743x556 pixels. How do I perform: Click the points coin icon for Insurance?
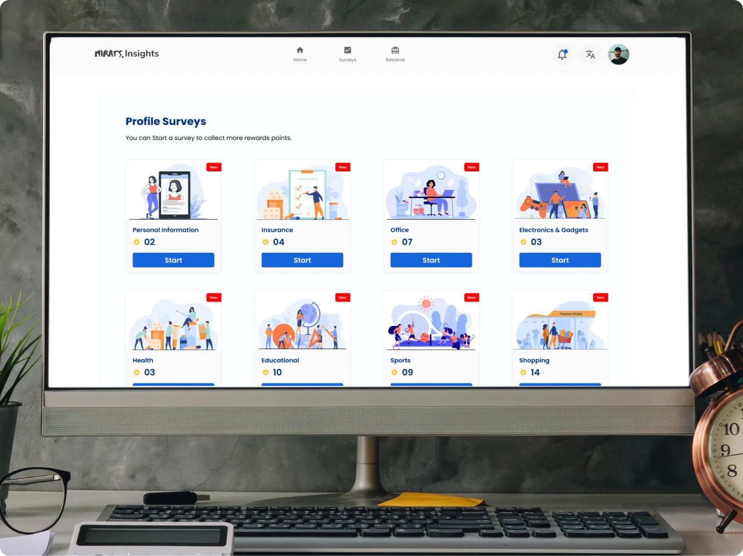(x=265, y=242)
